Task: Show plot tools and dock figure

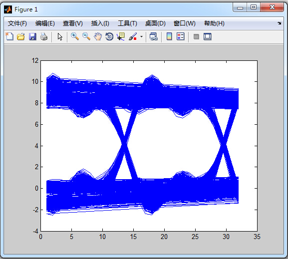Action: [207, 36]
